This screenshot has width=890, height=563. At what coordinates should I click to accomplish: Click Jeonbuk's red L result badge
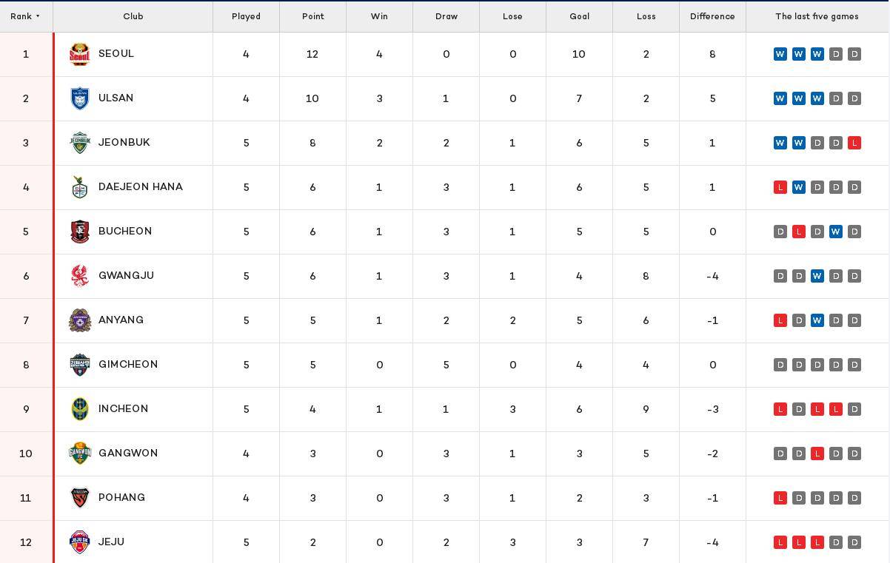point(854,143)
